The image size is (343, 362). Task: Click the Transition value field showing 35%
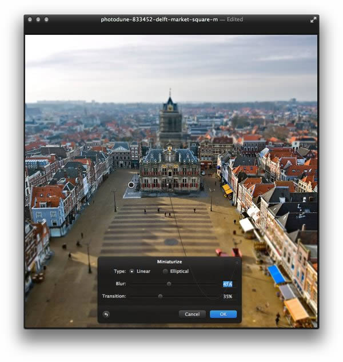(x=228, y=296)
